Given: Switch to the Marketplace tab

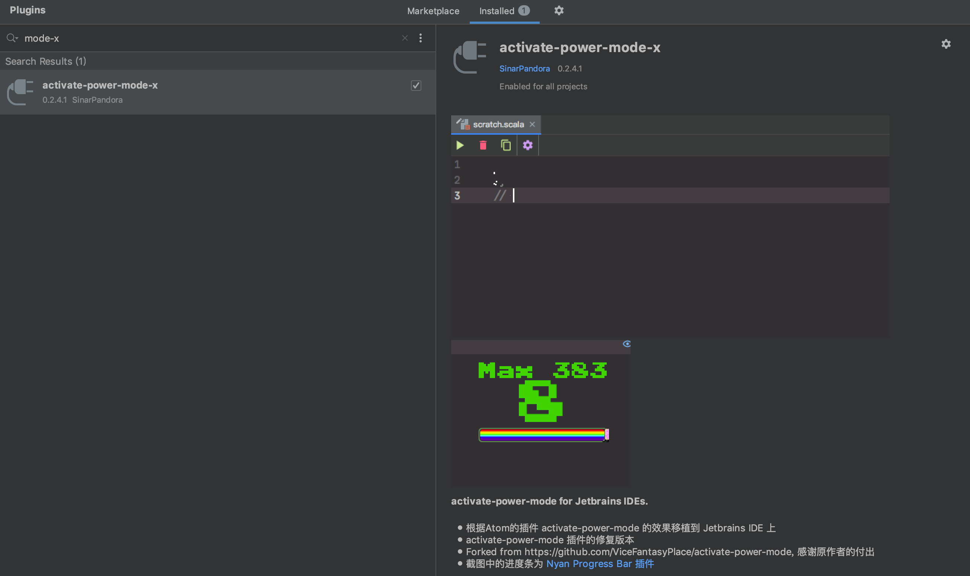Looking at the screenshot, I should (433, 11).
